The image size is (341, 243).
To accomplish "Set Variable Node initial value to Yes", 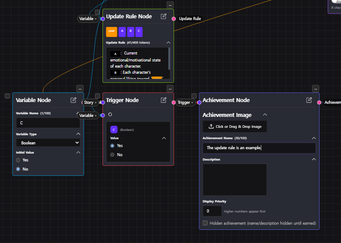I will 18,160.
